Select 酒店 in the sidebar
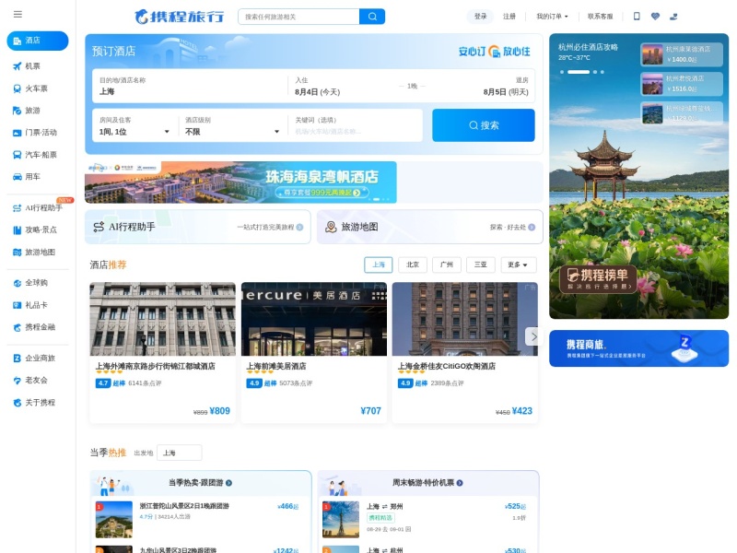The width and height of the screenshot is (737, 553). click(38, 41)
